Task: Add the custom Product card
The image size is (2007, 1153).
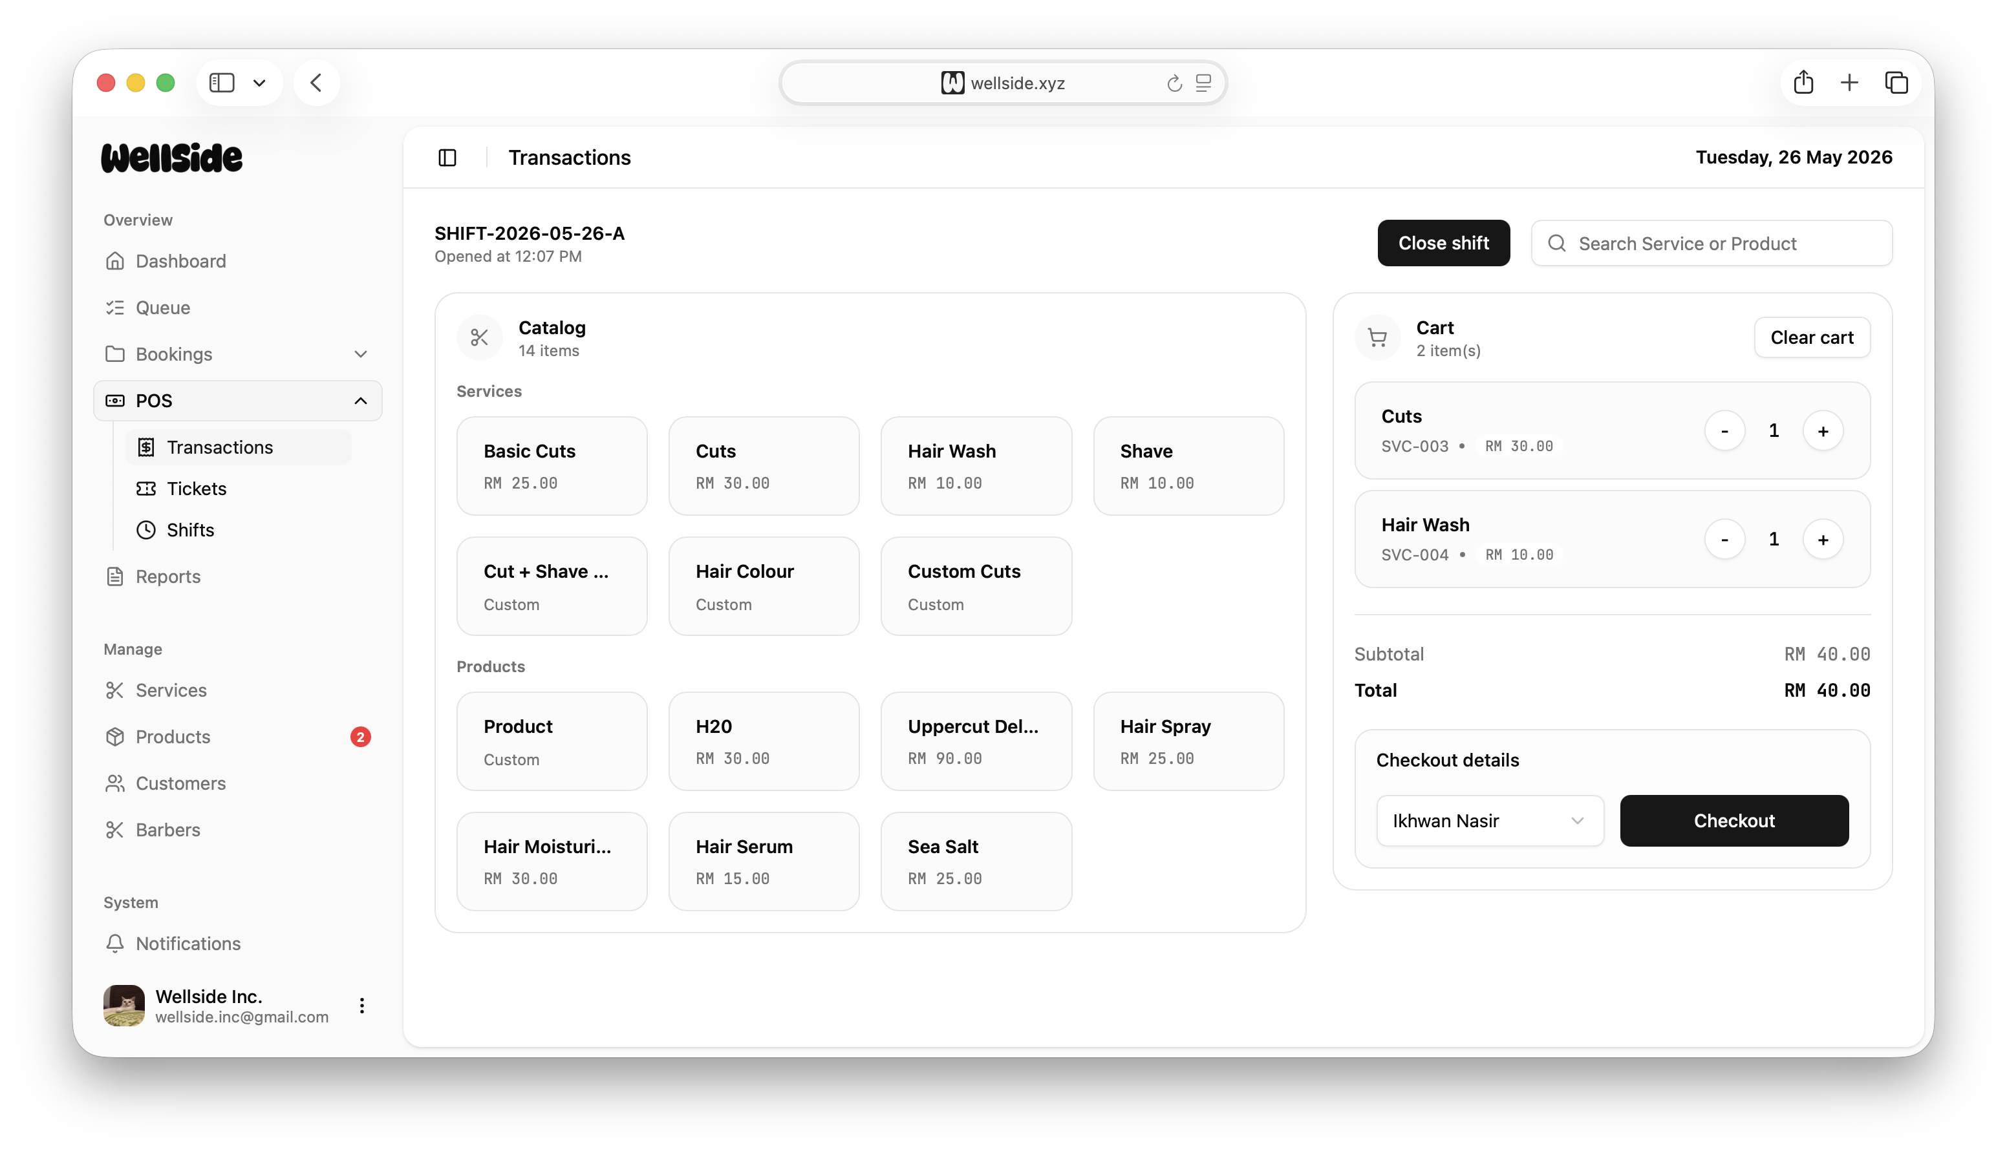Action: (552, 741)
